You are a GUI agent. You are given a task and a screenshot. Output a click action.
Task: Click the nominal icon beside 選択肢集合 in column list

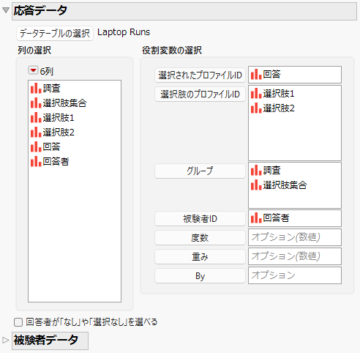point(36,103)
